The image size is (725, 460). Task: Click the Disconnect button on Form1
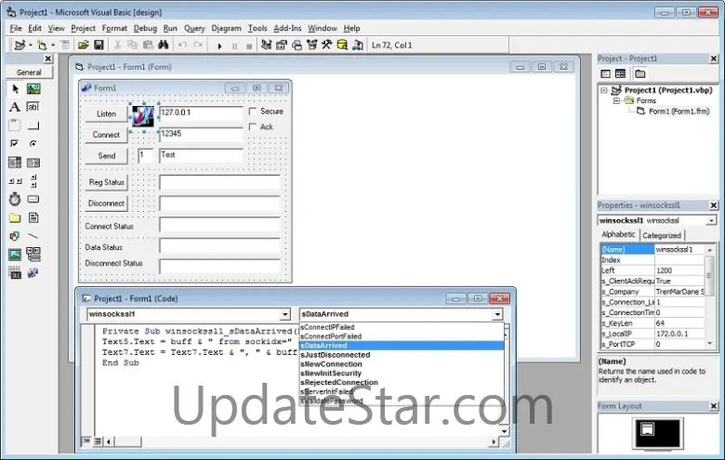(106, 204)
